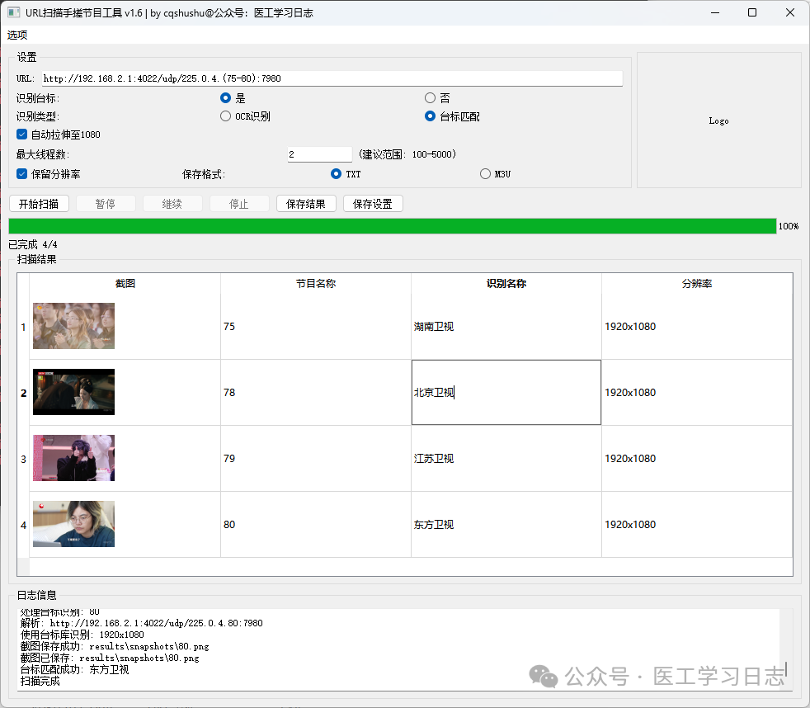Click the 识别名称 column header
This screenshot has height=708, width=810.
pyautogui.click(x=506, y=284)
